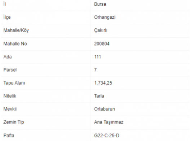Click the Ana Taşınmaz value

click(109, 122)
